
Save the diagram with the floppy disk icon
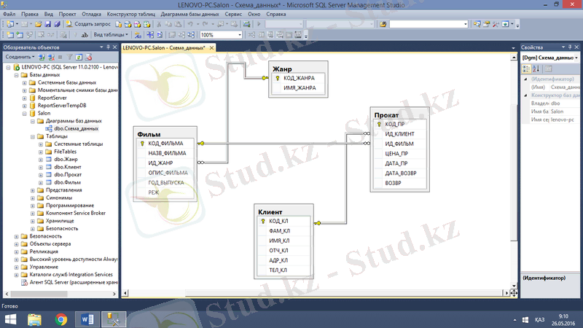(47, 24)
